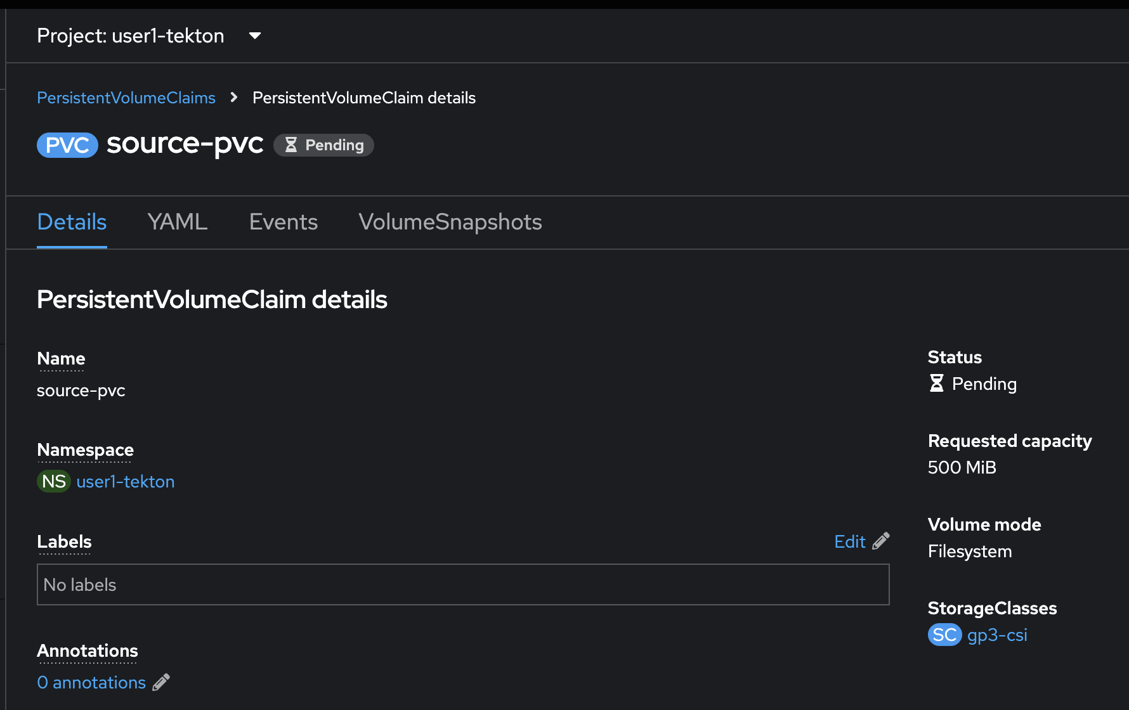The width and height of the screenshot is (1129, 710).
Task: Click the SC storage class badge
Action: click(944, 635)
